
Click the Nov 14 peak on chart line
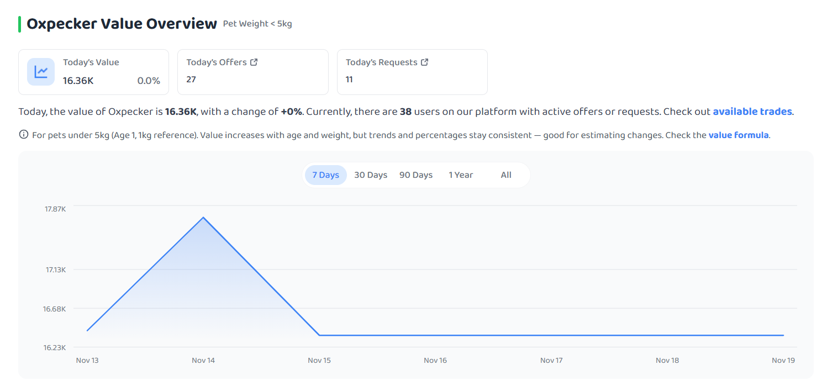[203, 217]
